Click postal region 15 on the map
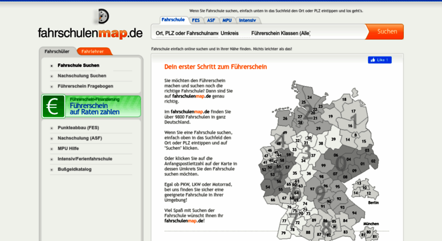The height and width of the screenshot is (241, 442). (x=363, y=141)
